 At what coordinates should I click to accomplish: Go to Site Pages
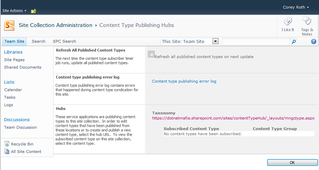pyautogui.click(x=14, y=60)
